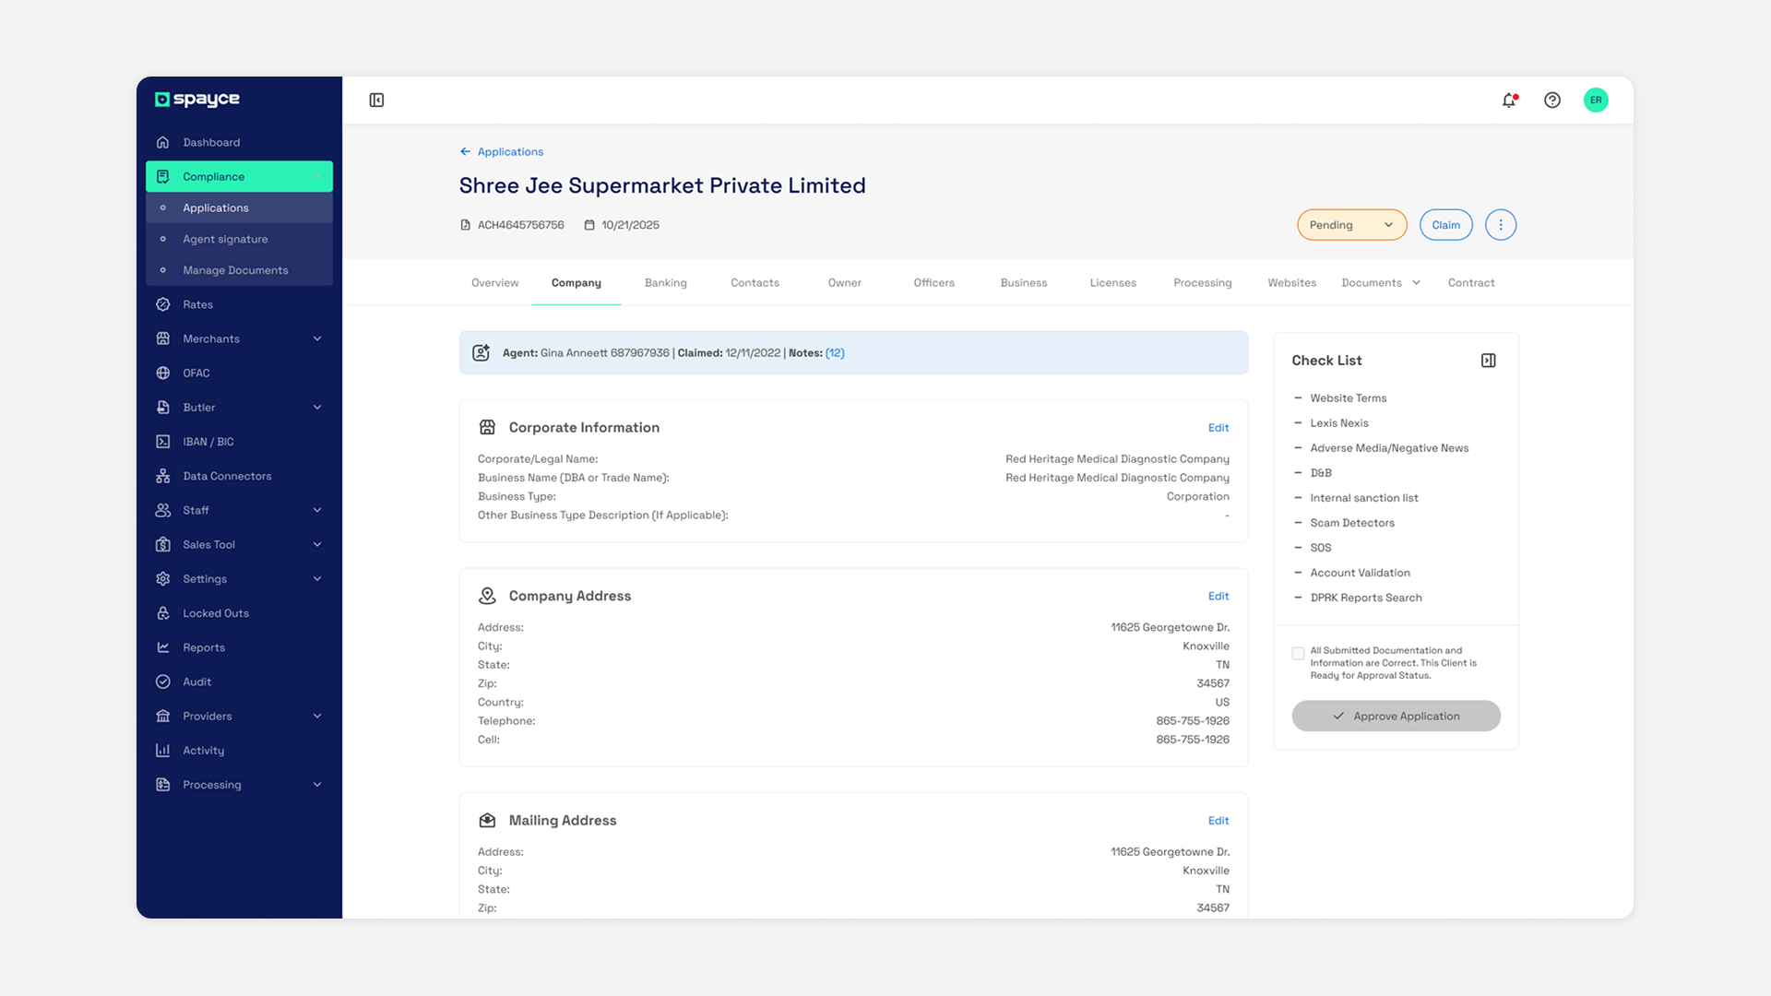
Task: Enable the documentation correctness checkbox
Action: [x=1298, y=653]
